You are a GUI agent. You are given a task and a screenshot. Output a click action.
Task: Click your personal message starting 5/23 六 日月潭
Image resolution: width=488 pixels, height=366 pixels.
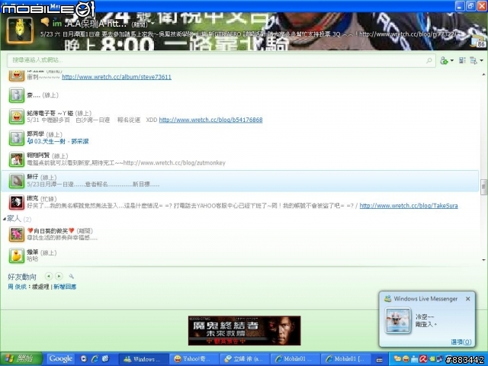[x=249, y=34]
